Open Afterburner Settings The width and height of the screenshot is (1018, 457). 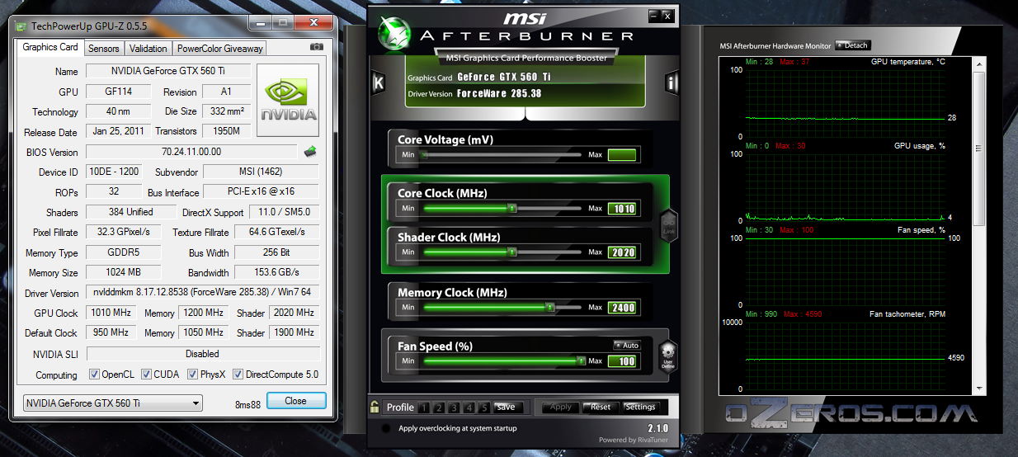(x=640, y=408)
